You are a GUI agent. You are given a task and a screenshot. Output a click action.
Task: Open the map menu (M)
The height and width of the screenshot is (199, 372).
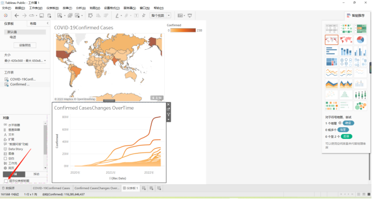95,8
